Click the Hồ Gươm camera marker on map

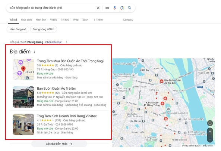click(168, 109)
